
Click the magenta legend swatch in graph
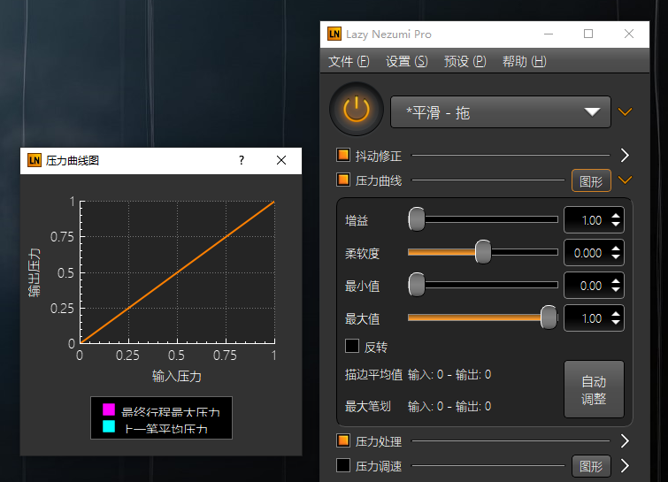pos(109,409)
